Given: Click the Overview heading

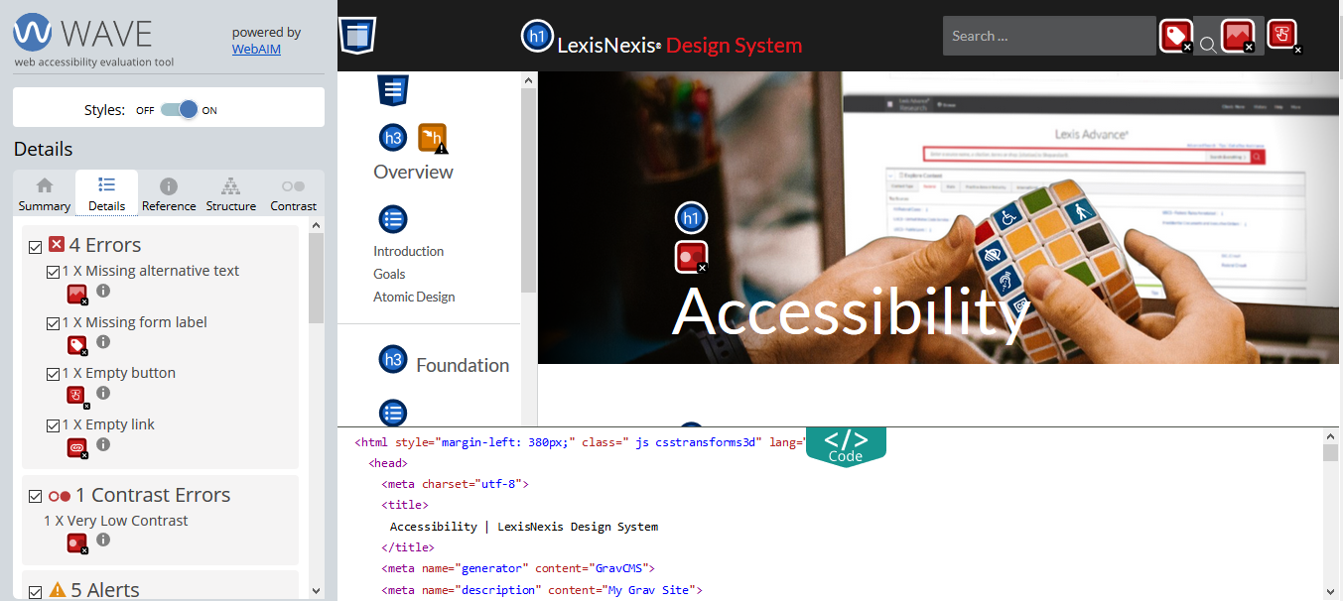Looking at the screenshot, I should (413, 172).
